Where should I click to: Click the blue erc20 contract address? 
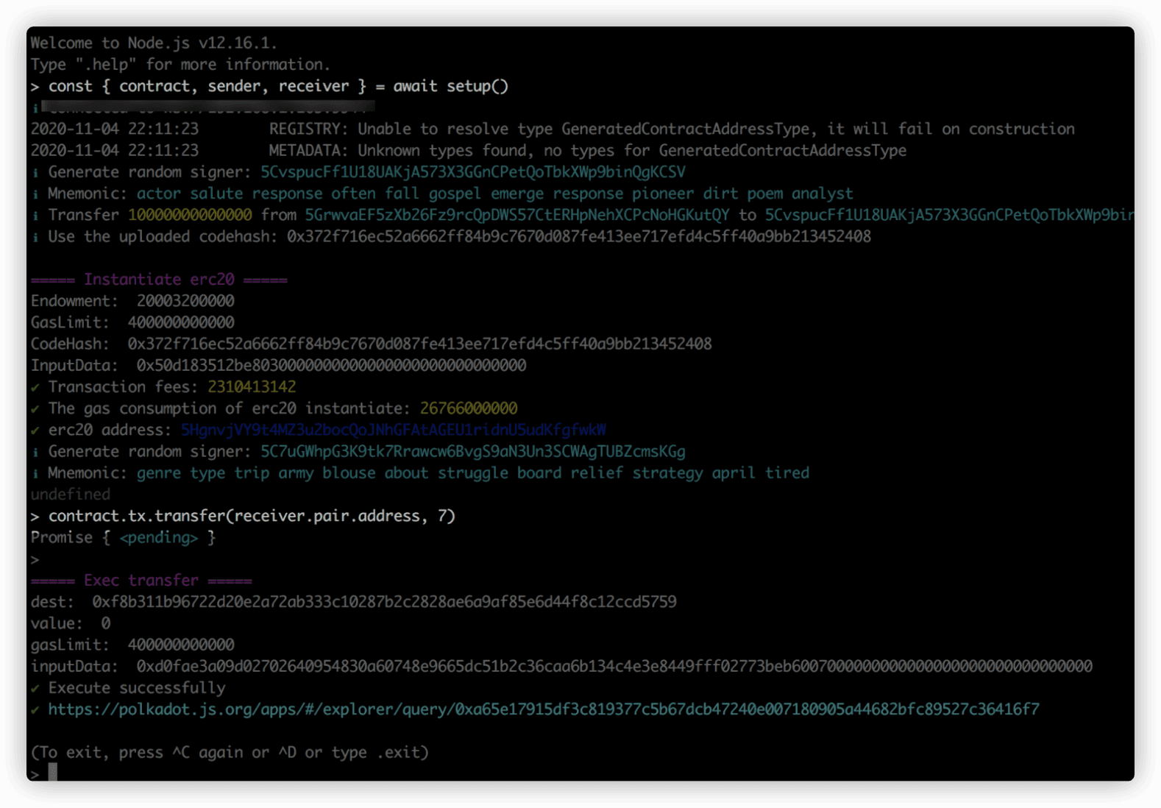(x=393, y=430)
